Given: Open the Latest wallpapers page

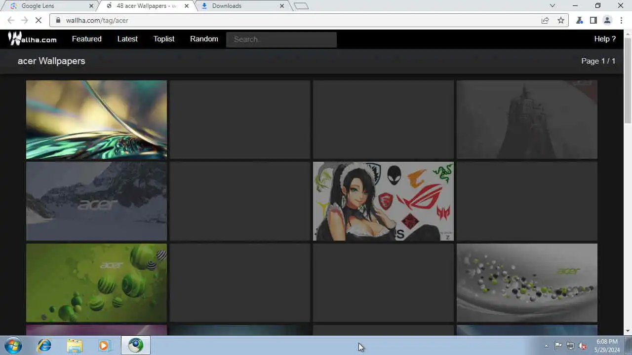Looking at the screenshot, I should 127,39.
